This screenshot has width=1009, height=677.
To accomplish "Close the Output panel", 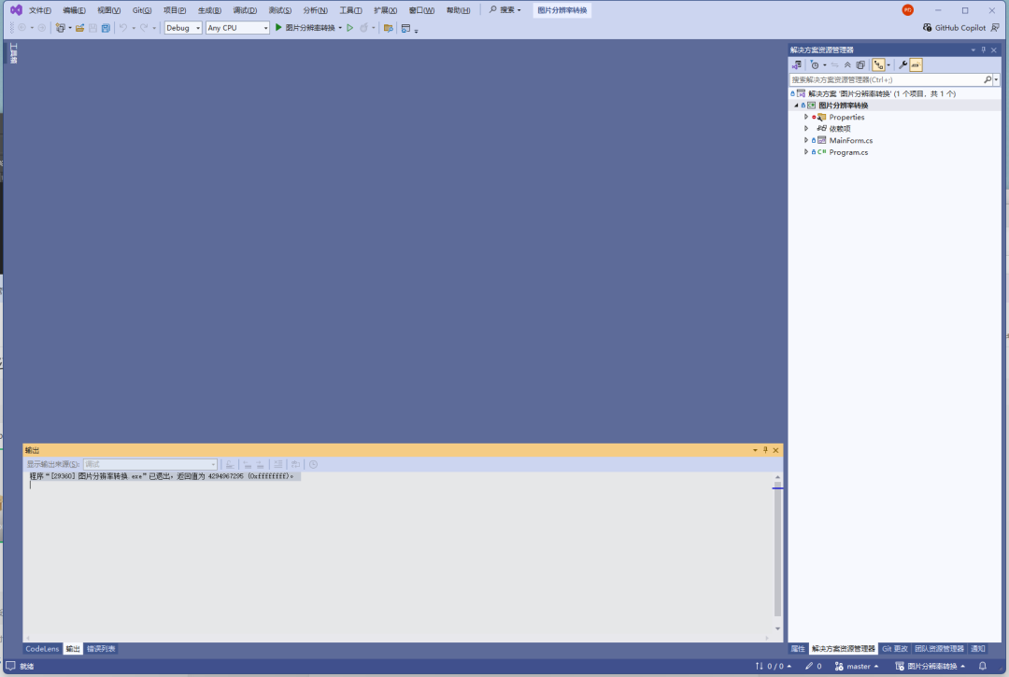I will click(775, 450).
